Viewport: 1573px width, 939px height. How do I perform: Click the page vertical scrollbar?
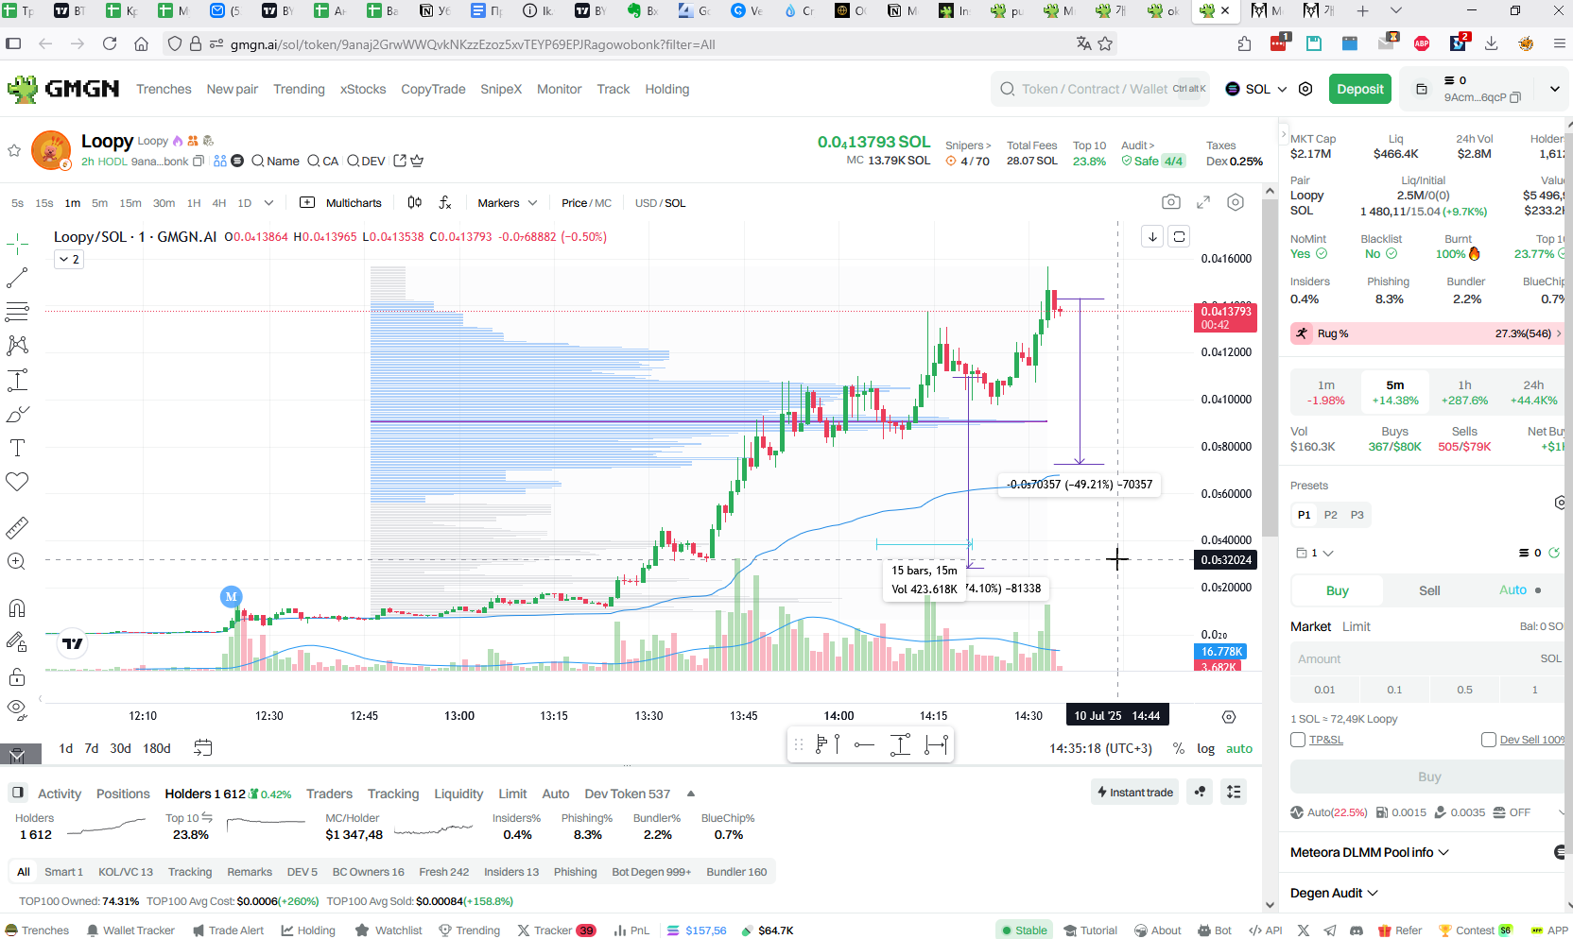1270,368
